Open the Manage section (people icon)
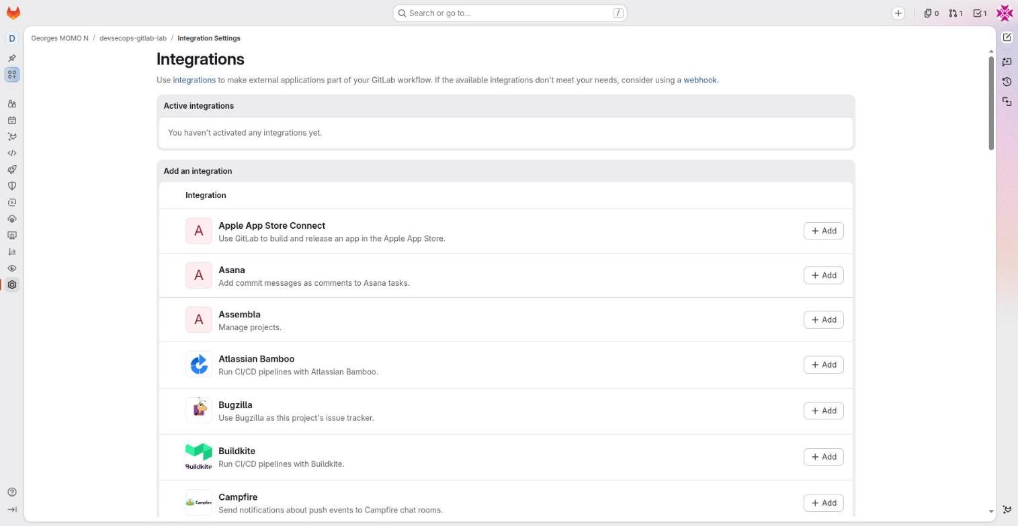The image size is (1018, 526). pyautogui.click(x=11, y=104)
